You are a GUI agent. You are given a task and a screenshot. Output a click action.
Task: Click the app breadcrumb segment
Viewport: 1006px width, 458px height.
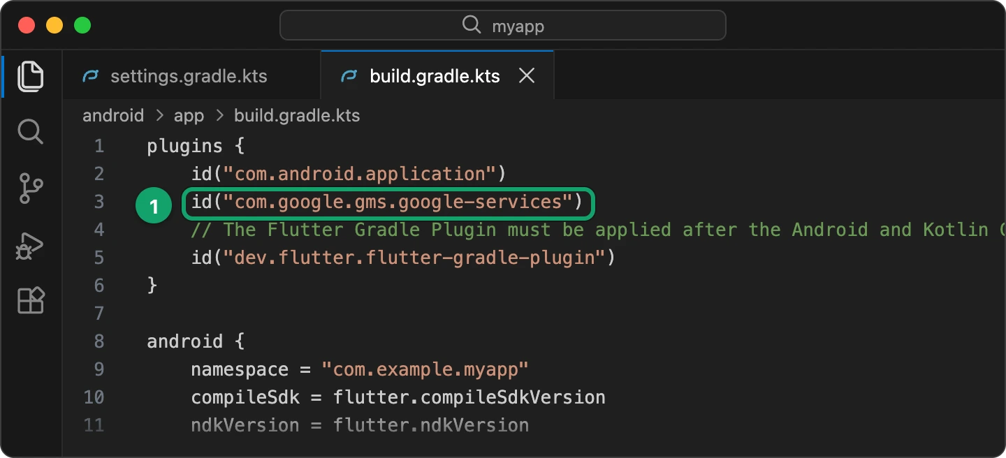189,116
